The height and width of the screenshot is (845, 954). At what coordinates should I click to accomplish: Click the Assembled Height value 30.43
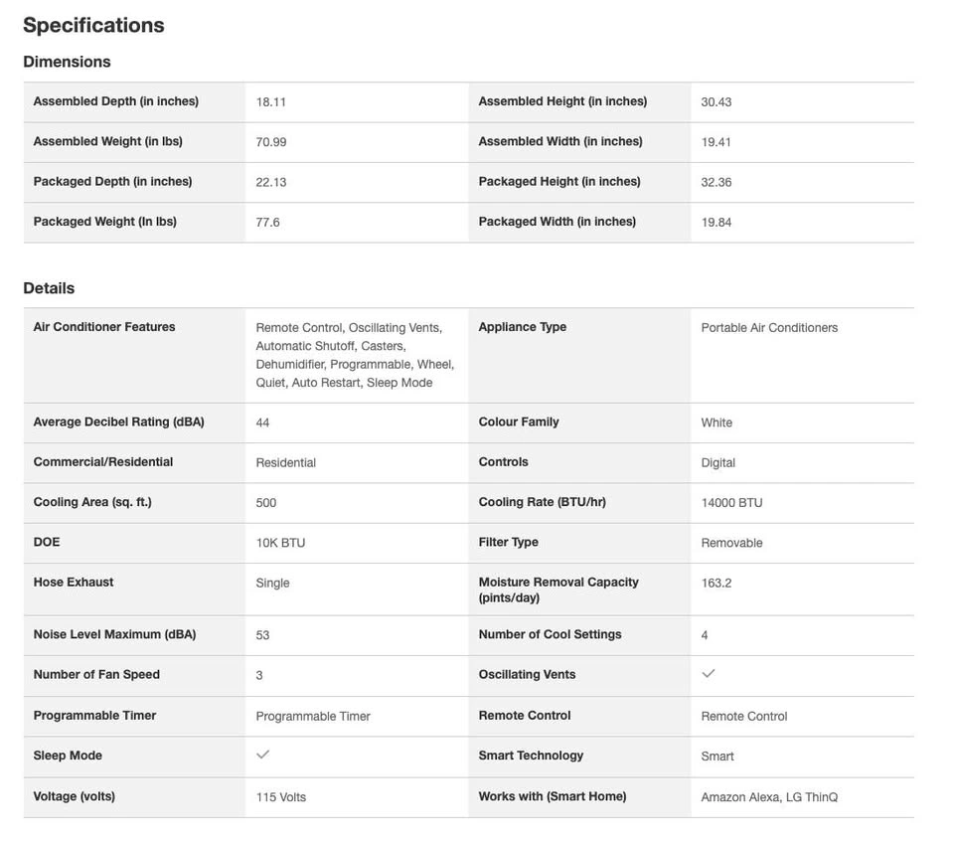[716, 102]
